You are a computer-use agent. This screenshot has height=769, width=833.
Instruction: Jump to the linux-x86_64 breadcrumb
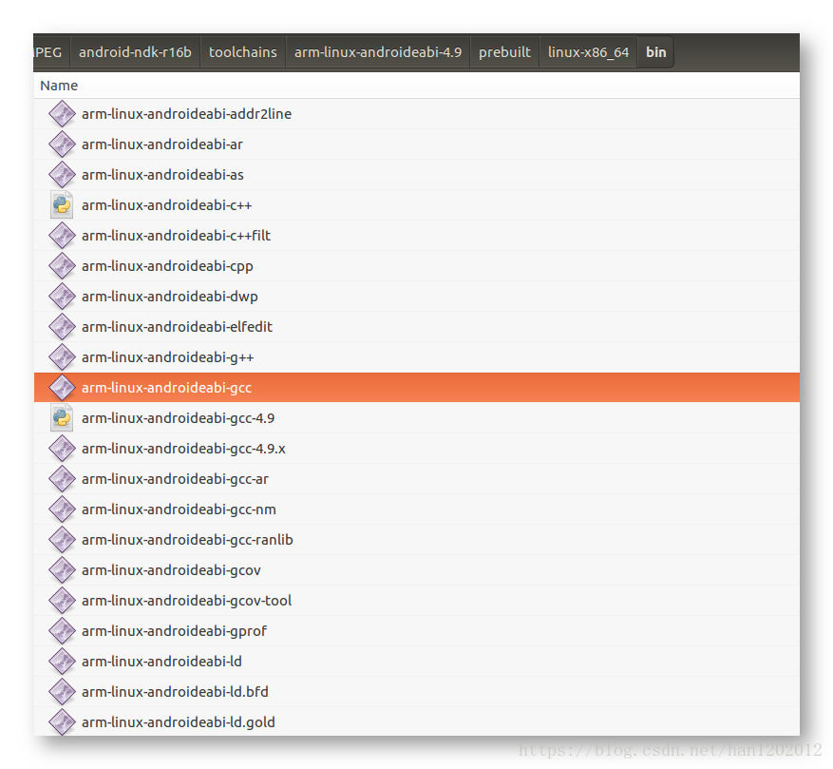(588, 52)
